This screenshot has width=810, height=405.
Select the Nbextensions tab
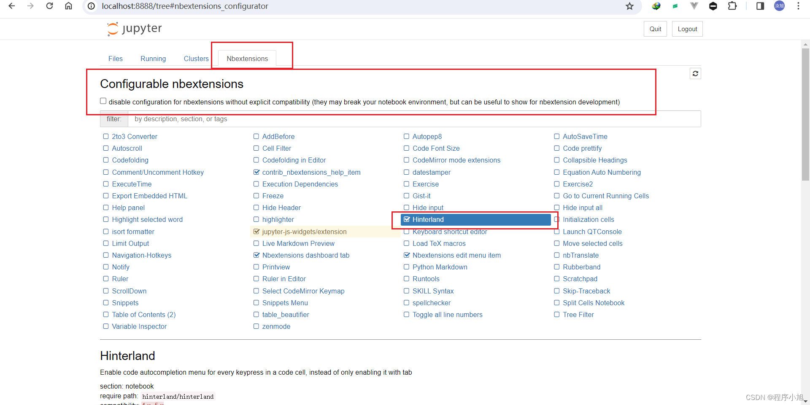[x=247, y=59]
